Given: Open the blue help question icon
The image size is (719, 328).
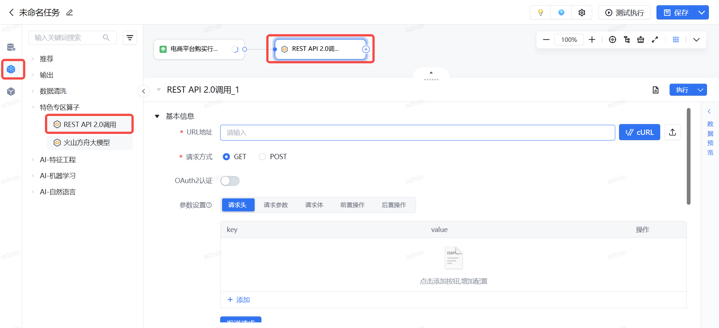Looking at the screenshot, I should [x=561, y=13].
